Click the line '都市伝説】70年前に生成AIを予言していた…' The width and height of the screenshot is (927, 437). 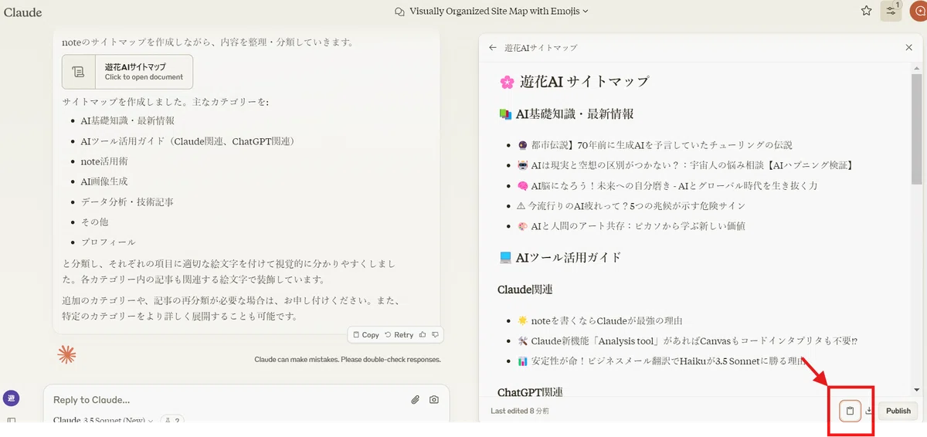661,145
